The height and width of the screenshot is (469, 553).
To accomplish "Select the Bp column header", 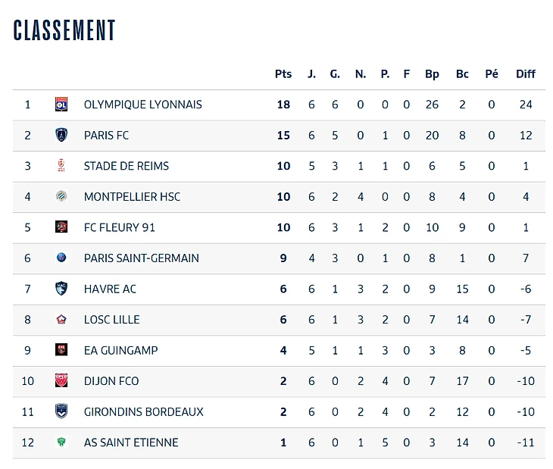I will [x=432, y=74].
